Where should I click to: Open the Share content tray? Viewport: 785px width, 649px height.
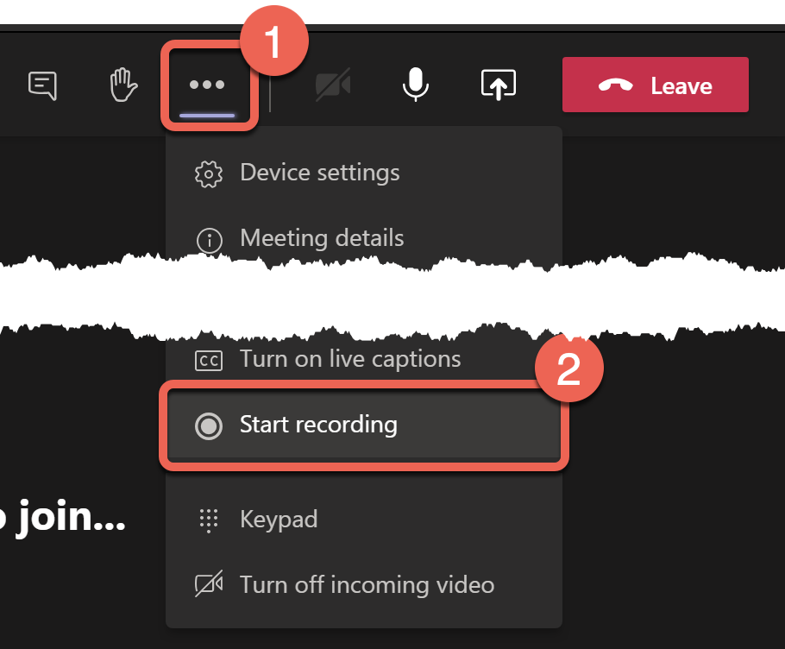click(498, 85)
